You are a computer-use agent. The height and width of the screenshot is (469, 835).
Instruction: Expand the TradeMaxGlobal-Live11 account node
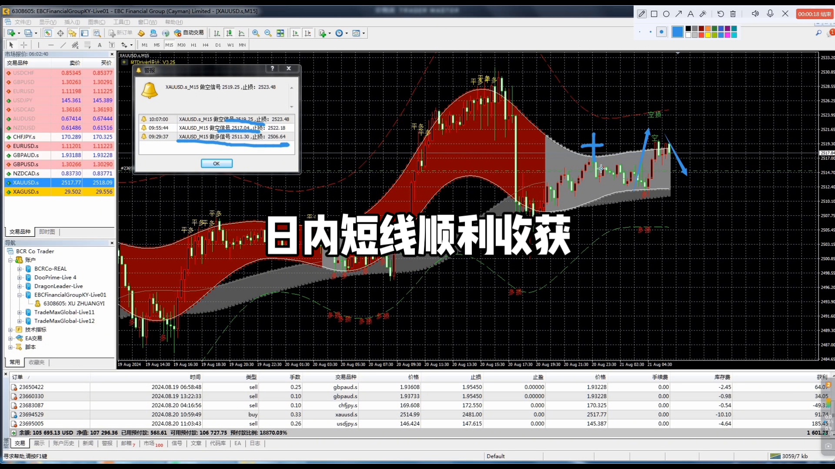20,312
